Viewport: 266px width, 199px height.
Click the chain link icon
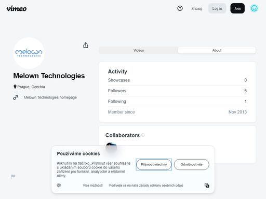[x=16, y=97]
